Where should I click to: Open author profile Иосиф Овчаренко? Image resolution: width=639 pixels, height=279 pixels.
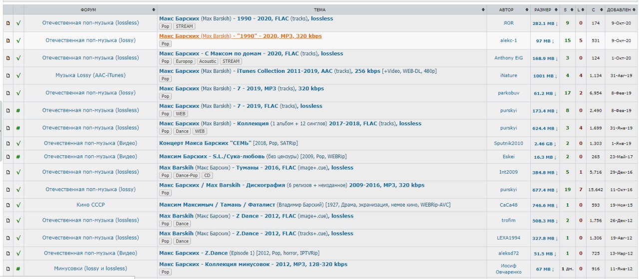coord(508,269)
